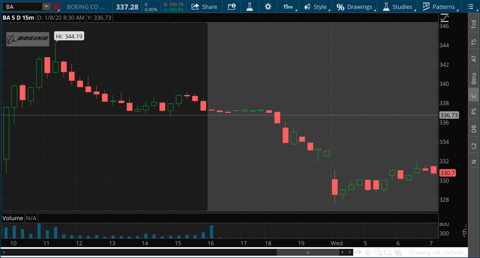This screenshot has height=258, width=480.
Task: Open the AT sidebar tab
Action: 474,58
